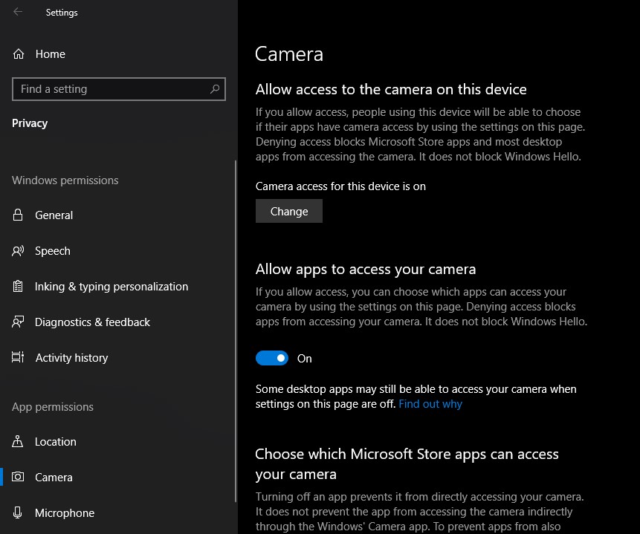Screen dimensions: 640x534
Task: Click the sidebar vertical scrollbar
Action: 236,331
